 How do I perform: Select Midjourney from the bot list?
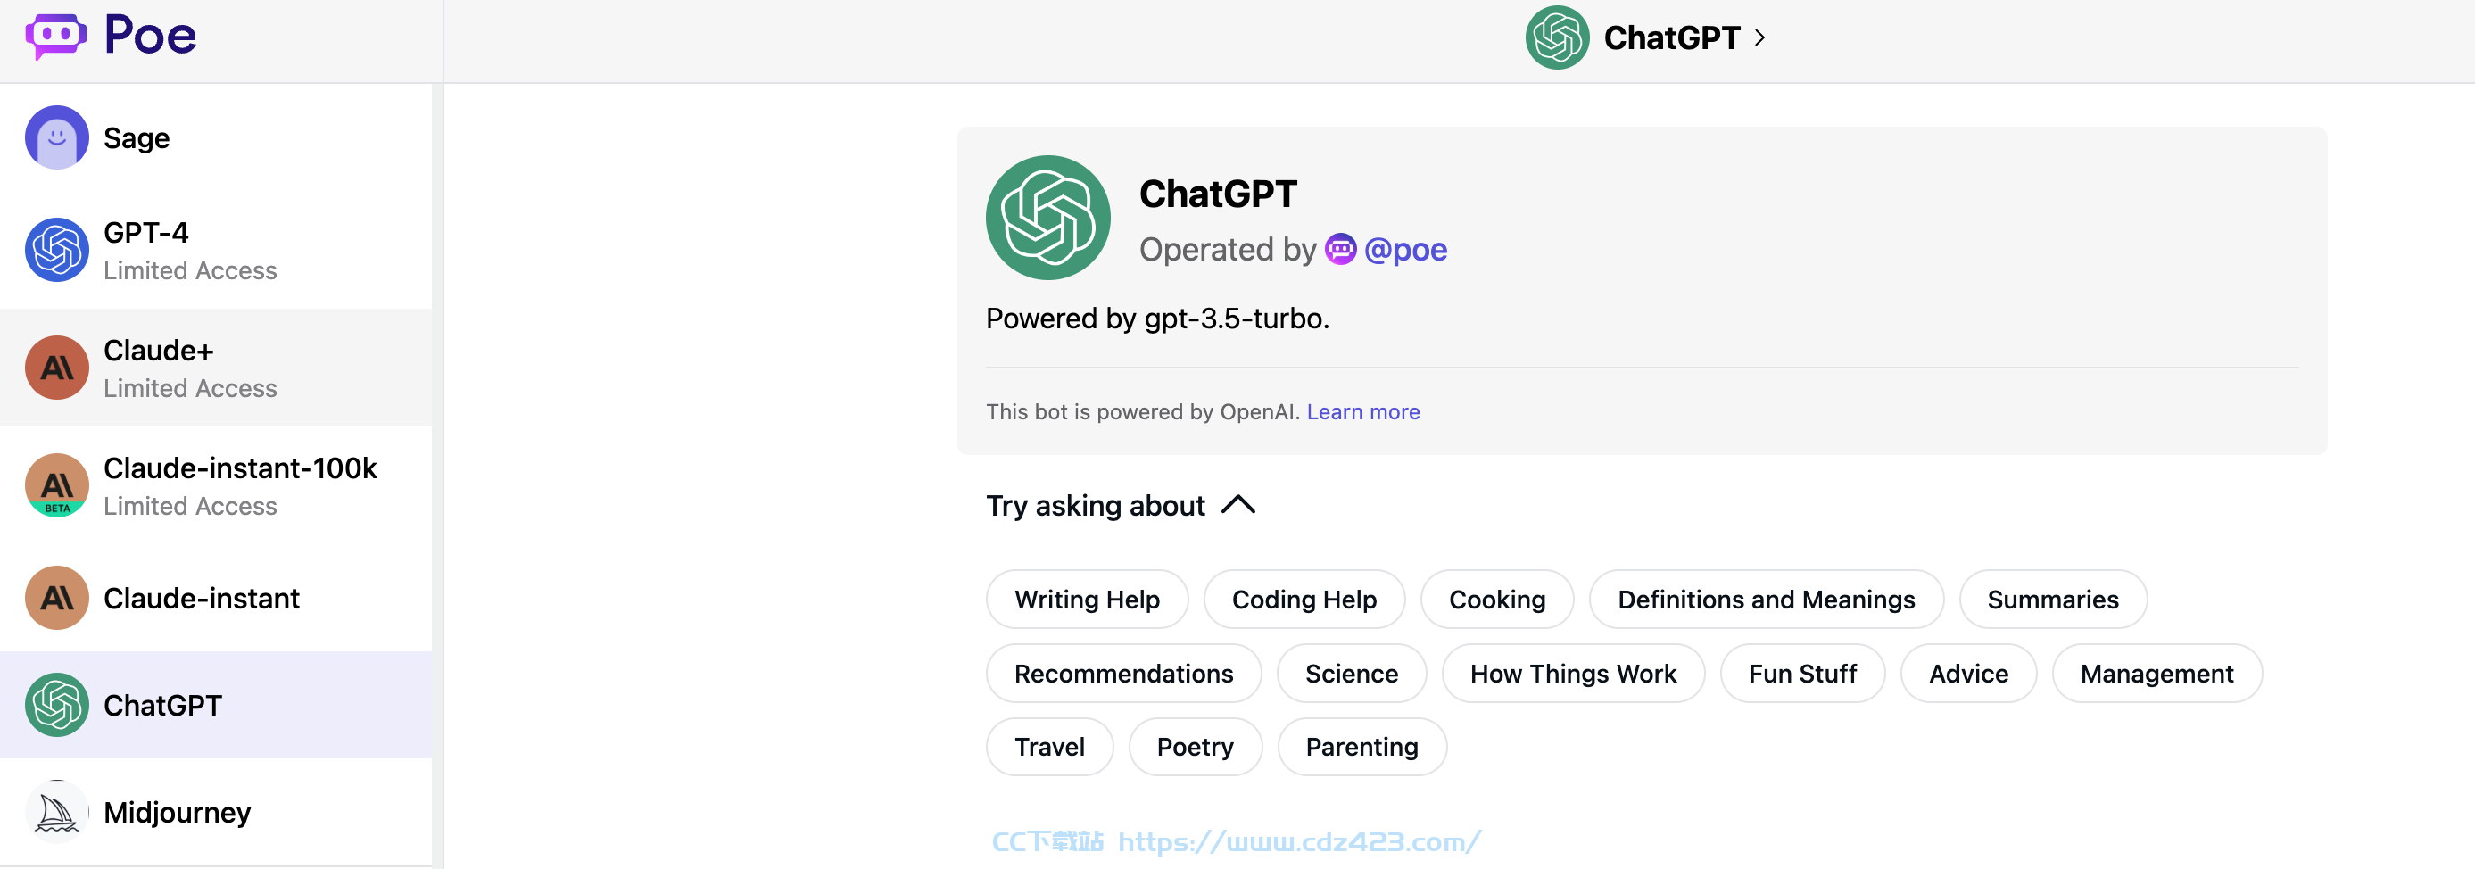coord(216,811)
